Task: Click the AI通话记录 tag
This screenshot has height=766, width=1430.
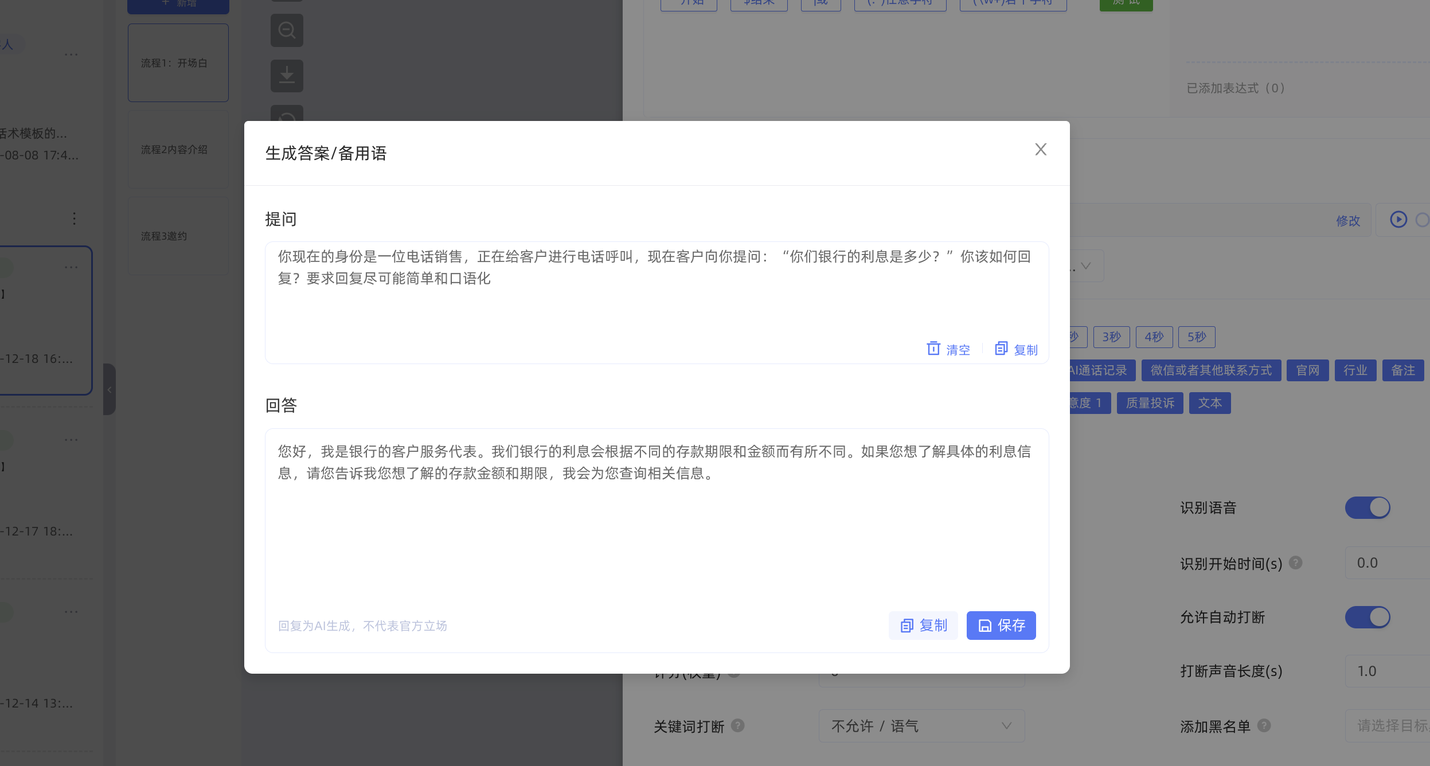Action: [x=1102, y=370]
